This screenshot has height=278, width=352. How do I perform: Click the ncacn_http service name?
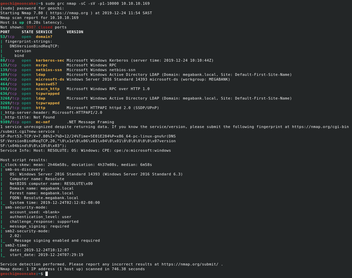[x=47, y=89]
